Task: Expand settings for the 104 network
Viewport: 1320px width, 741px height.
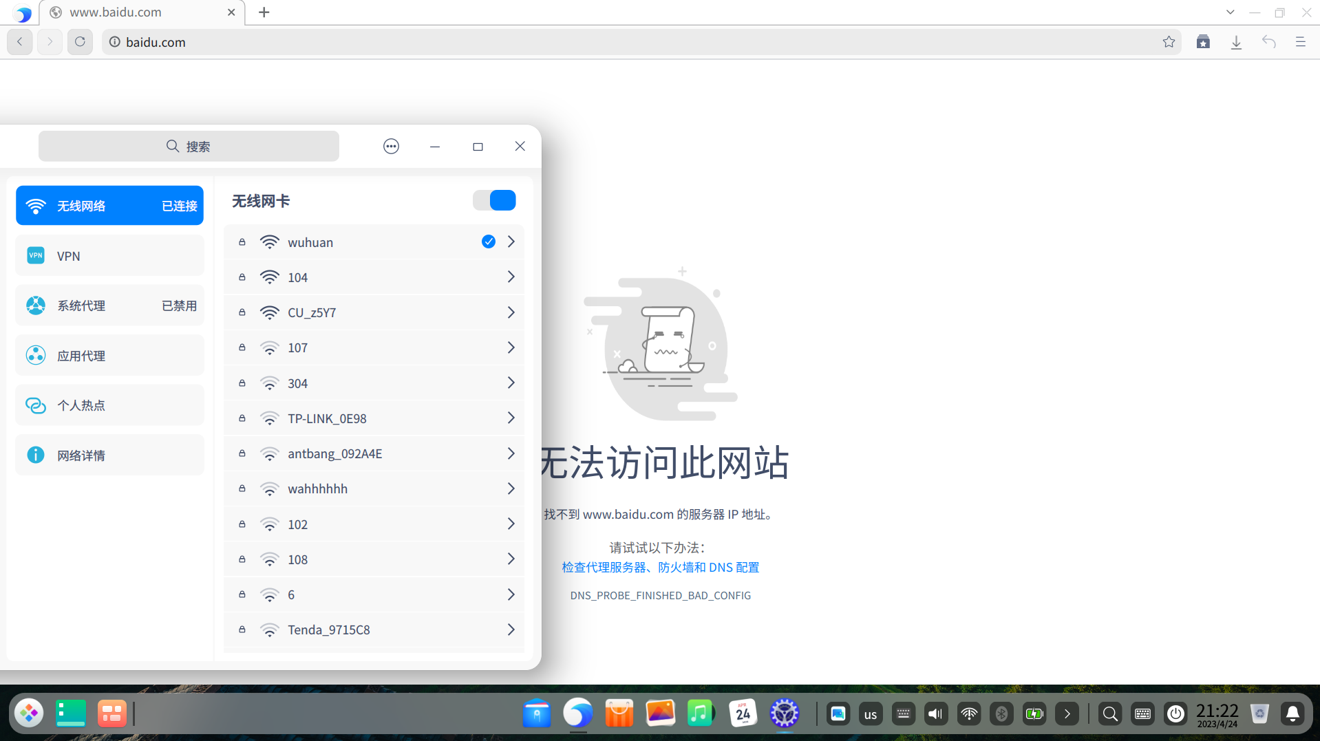Action: (511, 277)
